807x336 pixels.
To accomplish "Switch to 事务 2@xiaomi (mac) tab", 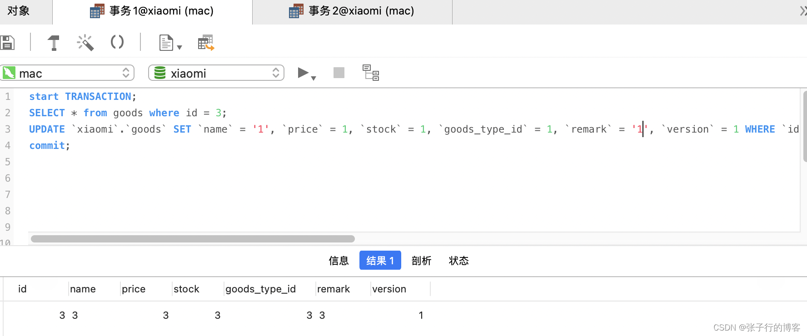I will pyautogui.click(x=352, y=11).
